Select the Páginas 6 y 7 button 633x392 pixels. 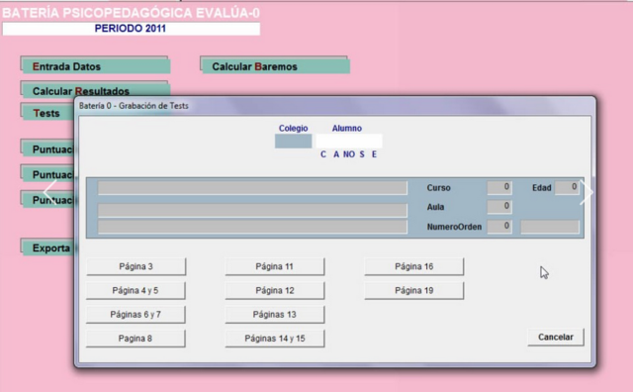136,315
